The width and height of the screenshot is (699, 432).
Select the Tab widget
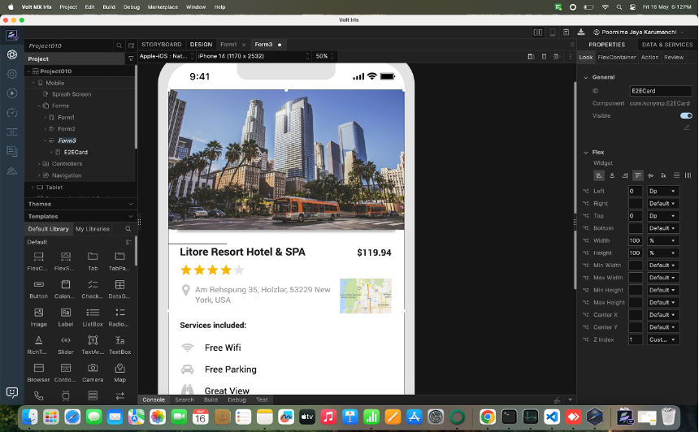(93, 261)
